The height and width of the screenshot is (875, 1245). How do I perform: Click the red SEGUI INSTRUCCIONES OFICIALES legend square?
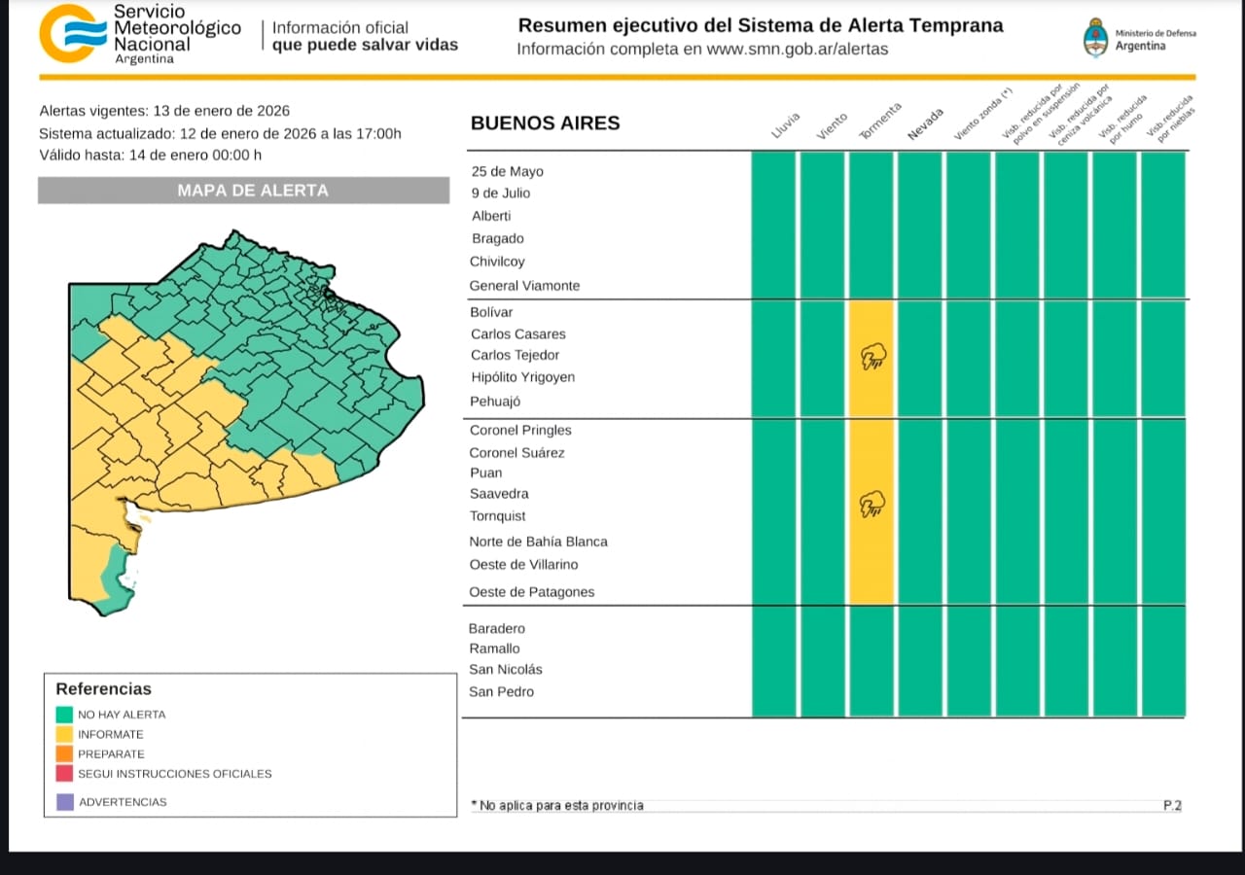coord(64,774)
